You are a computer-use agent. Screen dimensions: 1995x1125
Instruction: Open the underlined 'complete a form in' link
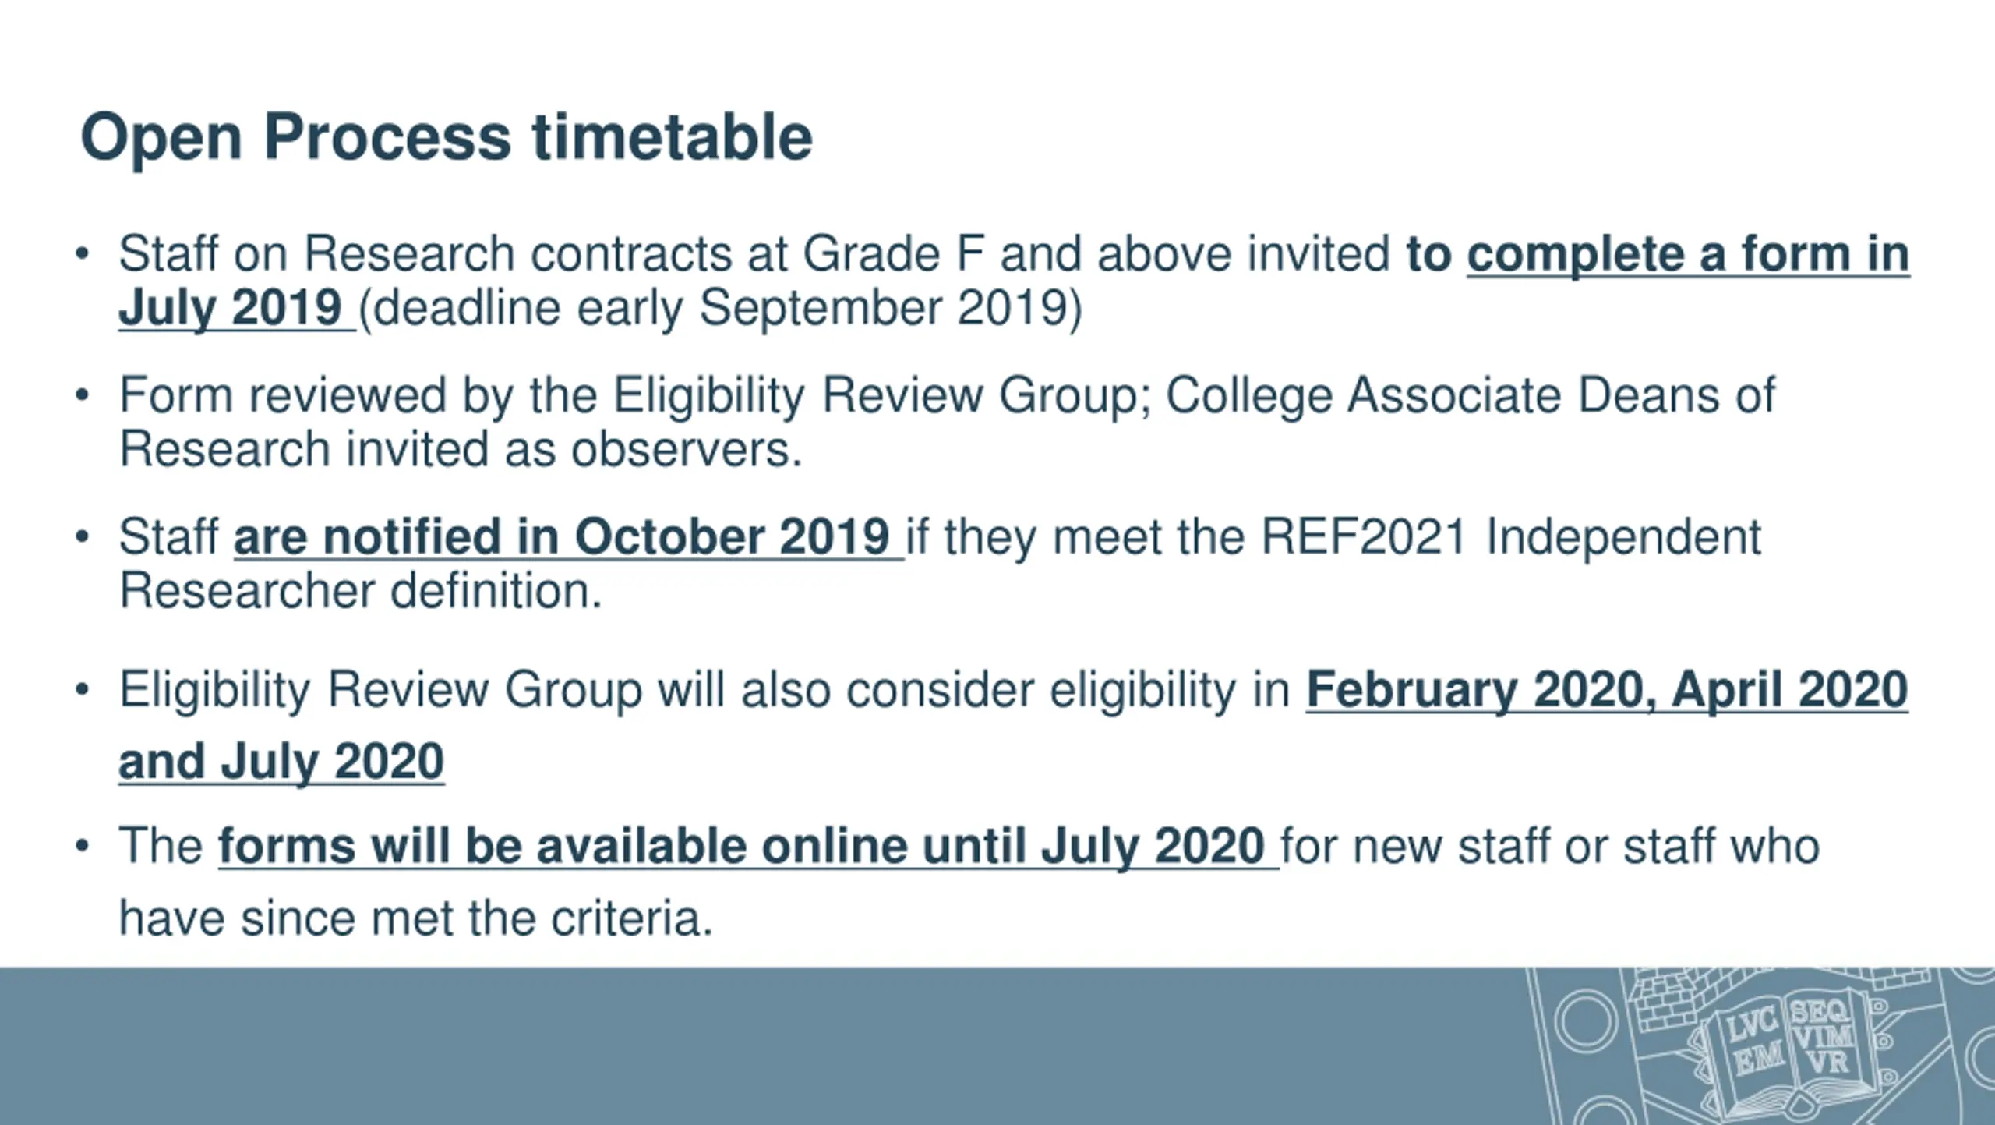pyautogui.click(x=1688, y=254)
